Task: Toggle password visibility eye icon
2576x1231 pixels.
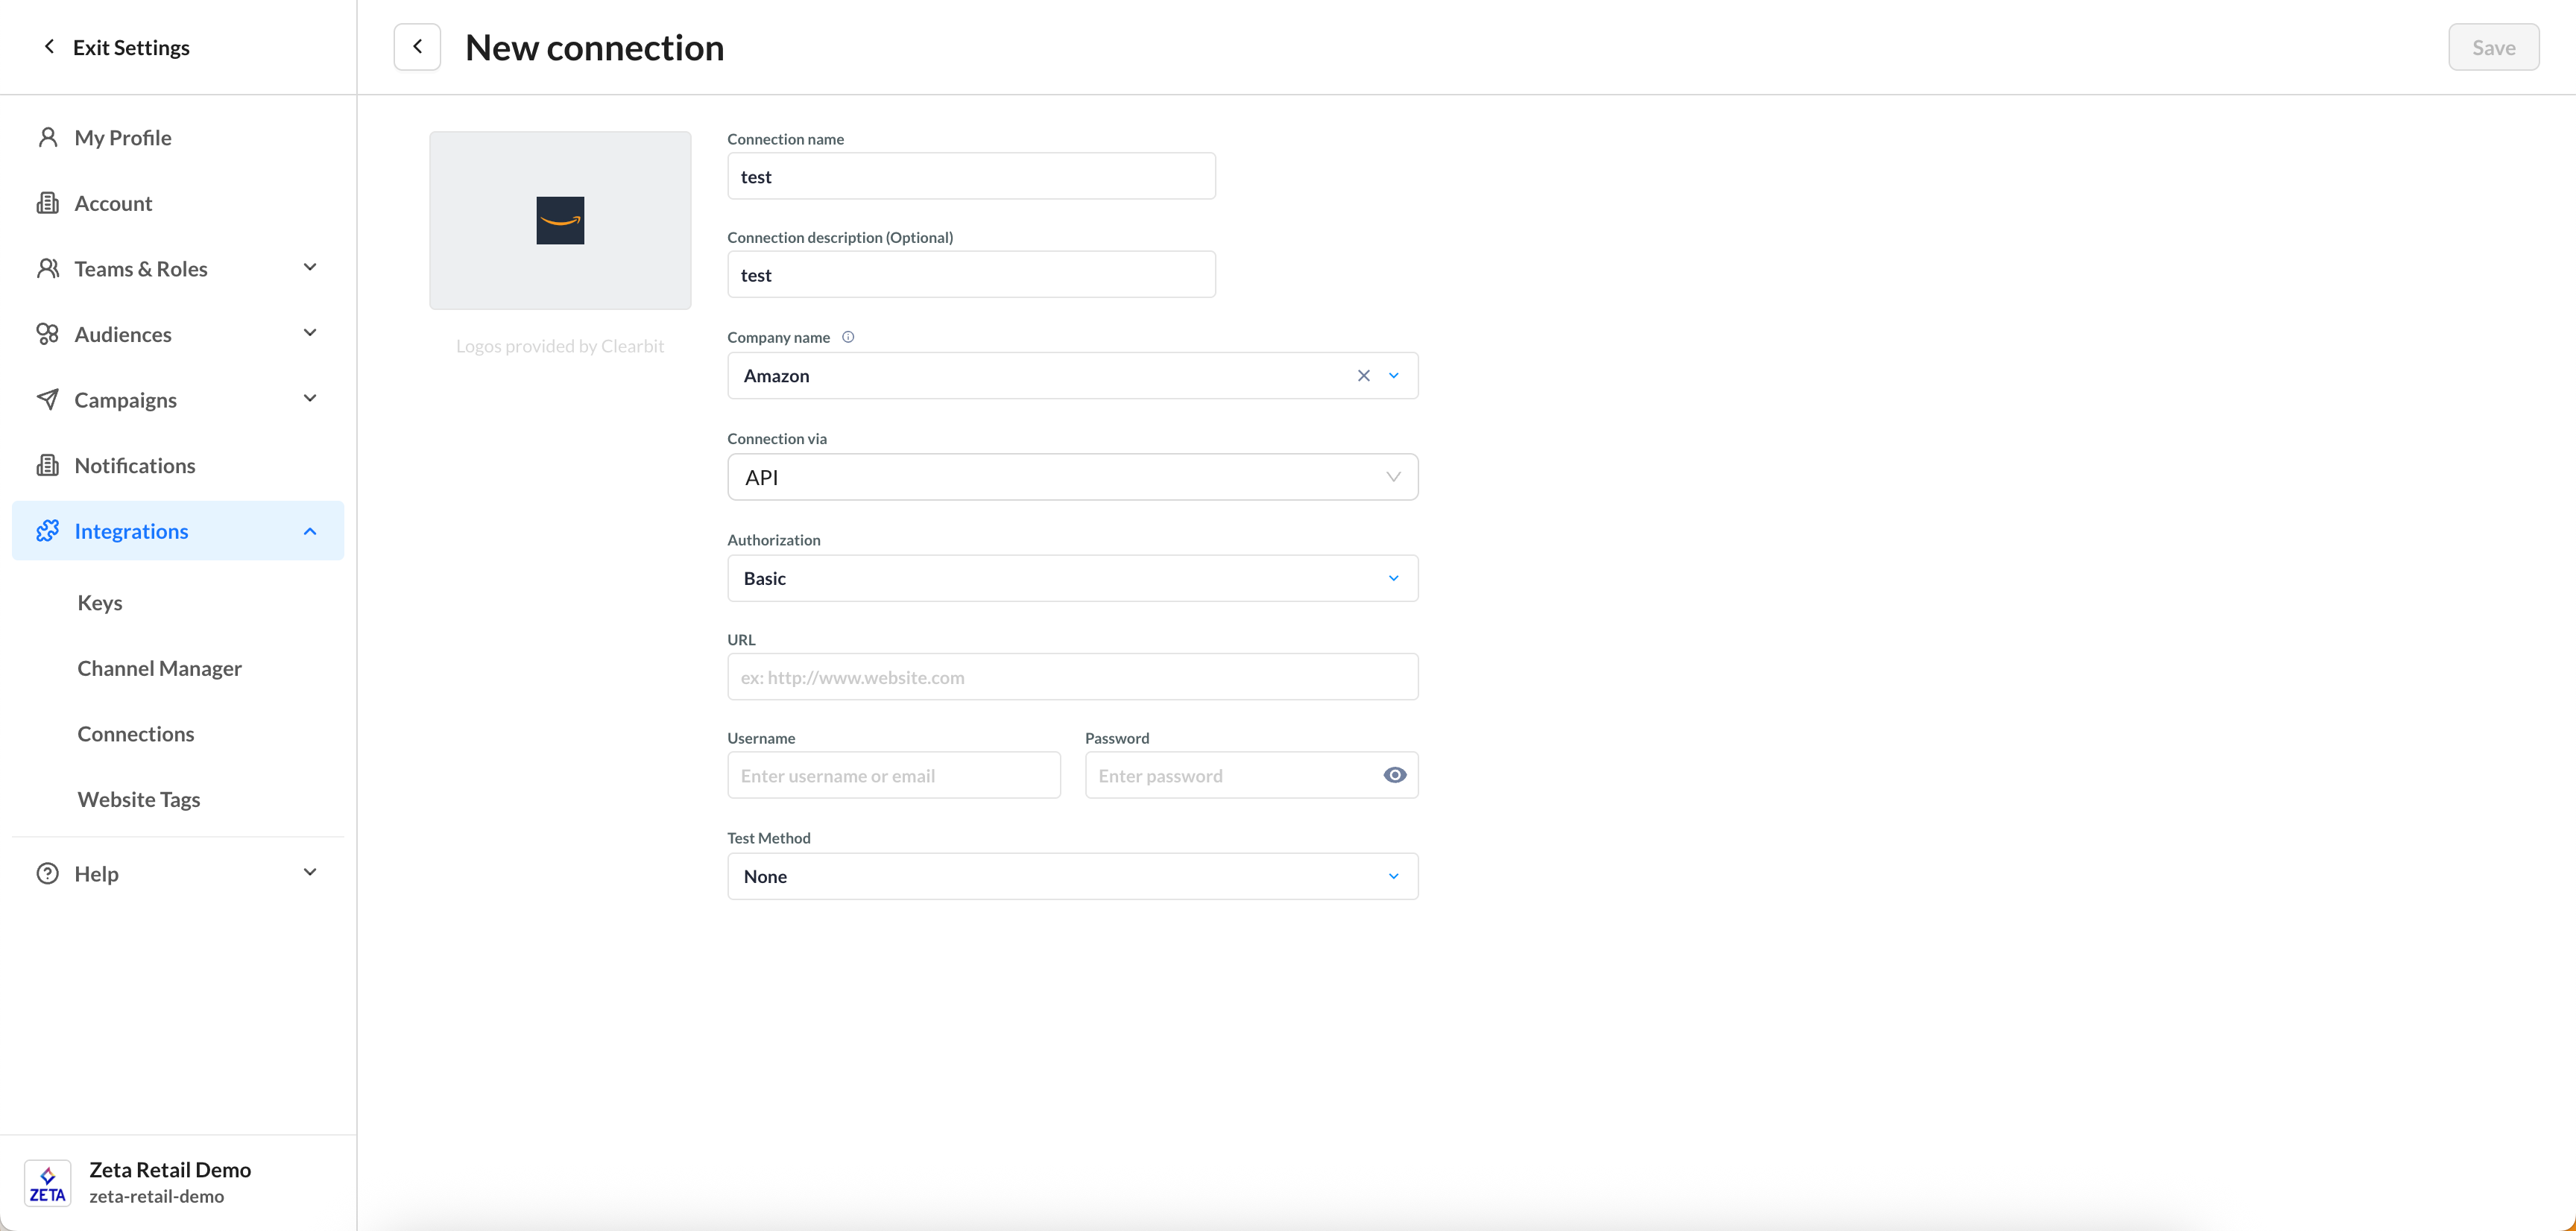Action: click(x=1394, y=775)
